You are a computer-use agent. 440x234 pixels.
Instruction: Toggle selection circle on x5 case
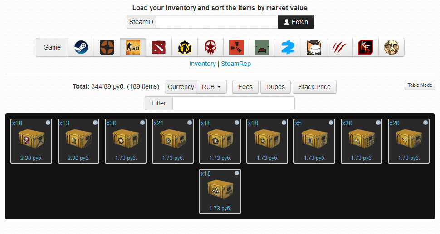(331, 123)
